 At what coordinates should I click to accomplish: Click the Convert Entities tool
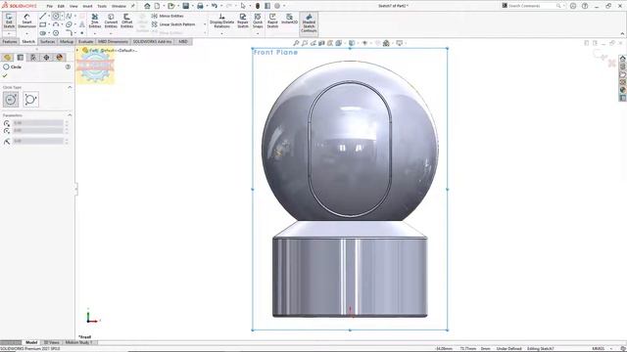point(111,21)
